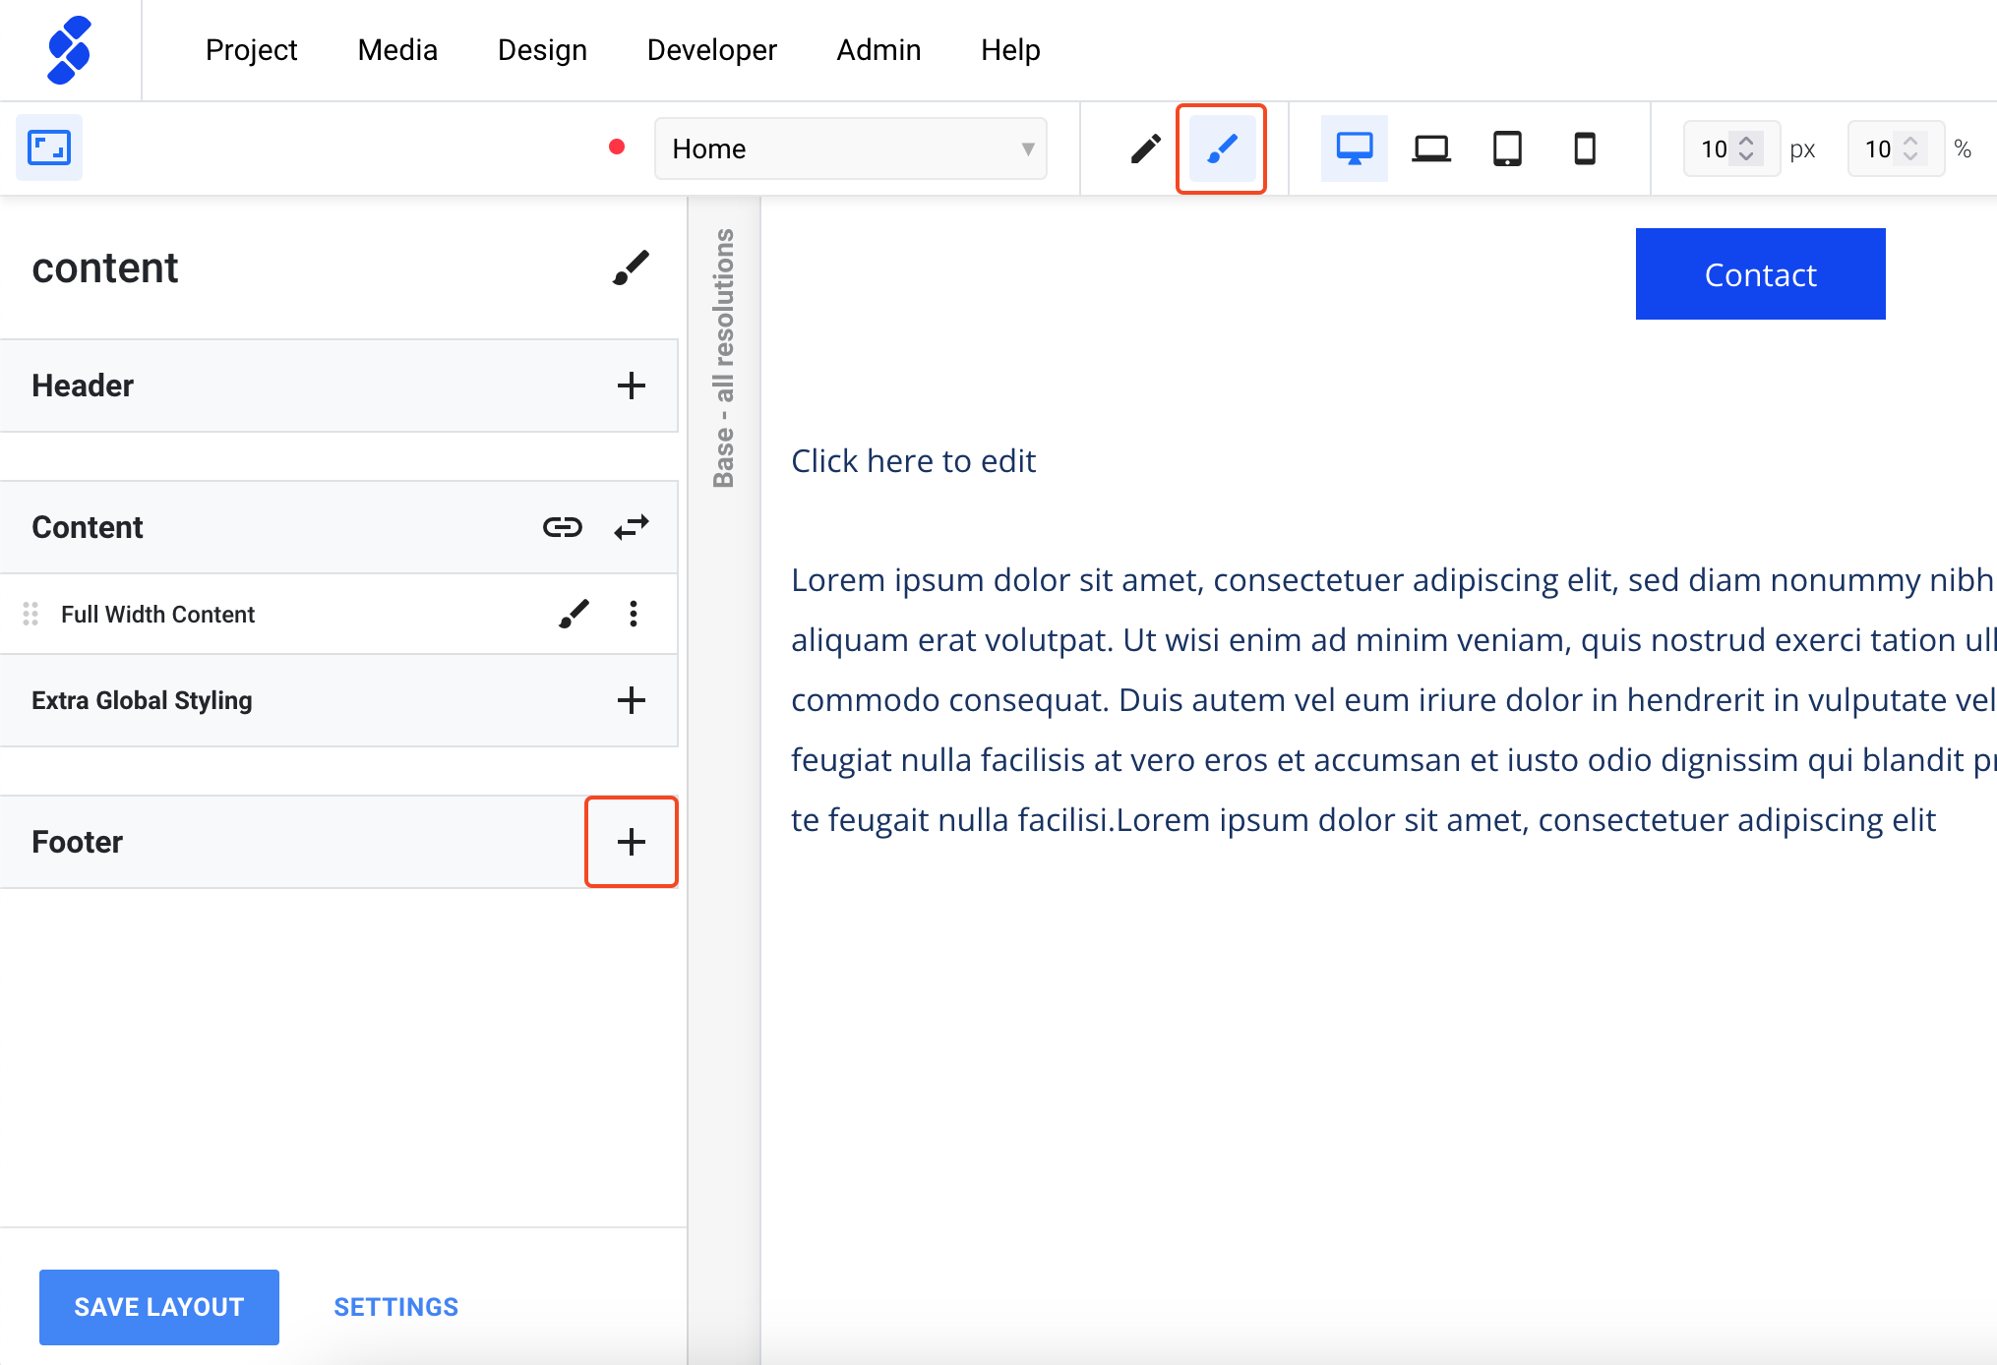Open the Media menu
1997x1365 pixels.
point(397,50)
